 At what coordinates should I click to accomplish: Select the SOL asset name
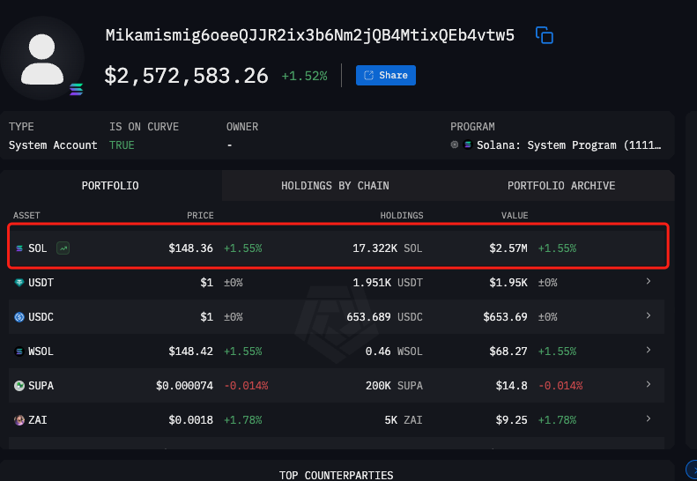point(38,248)
